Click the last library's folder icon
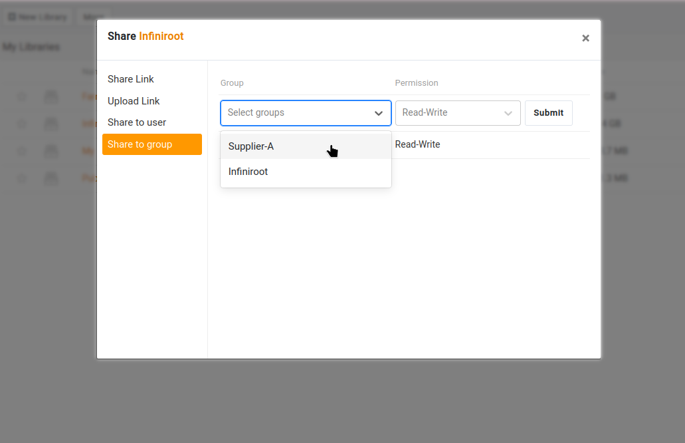Screen dimensions: 685x443 (51, 178)
